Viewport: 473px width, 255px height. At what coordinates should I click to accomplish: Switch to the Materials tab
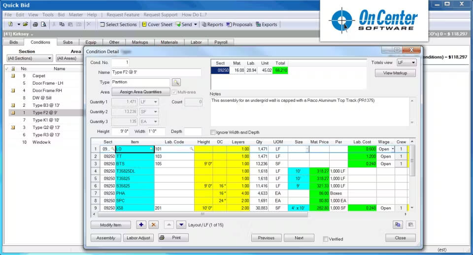point(169,42)
